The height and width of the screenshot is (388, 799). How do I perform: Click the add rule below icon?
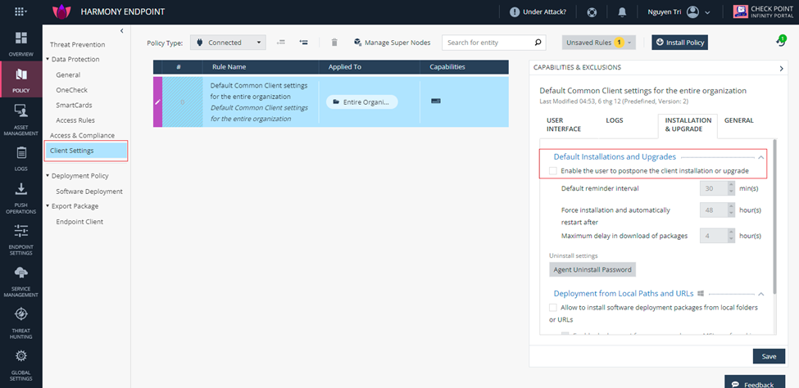(304, 43)
